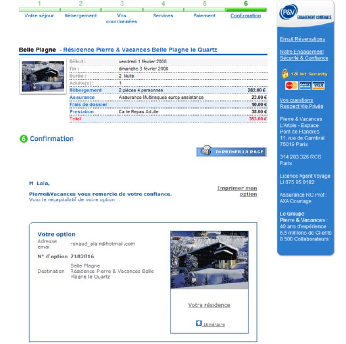Click the Carte Bleue payment icon
The image size is (346, 344).
305,85
